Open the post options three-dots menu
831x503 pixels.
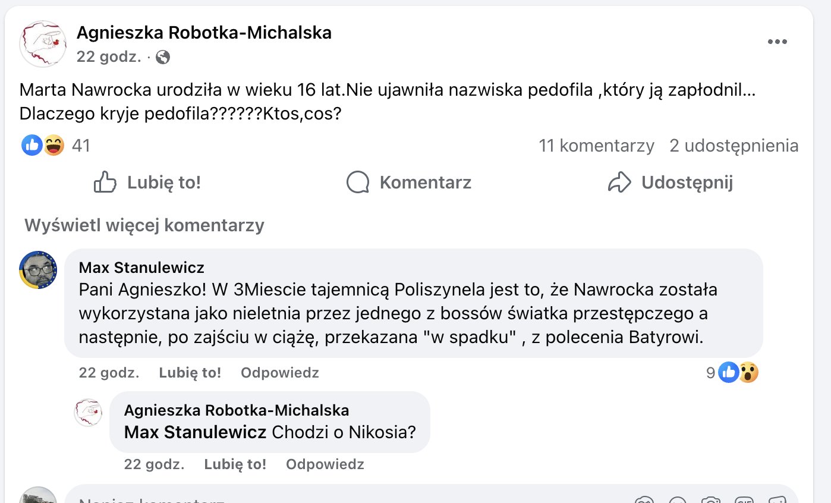click(777, 42)
